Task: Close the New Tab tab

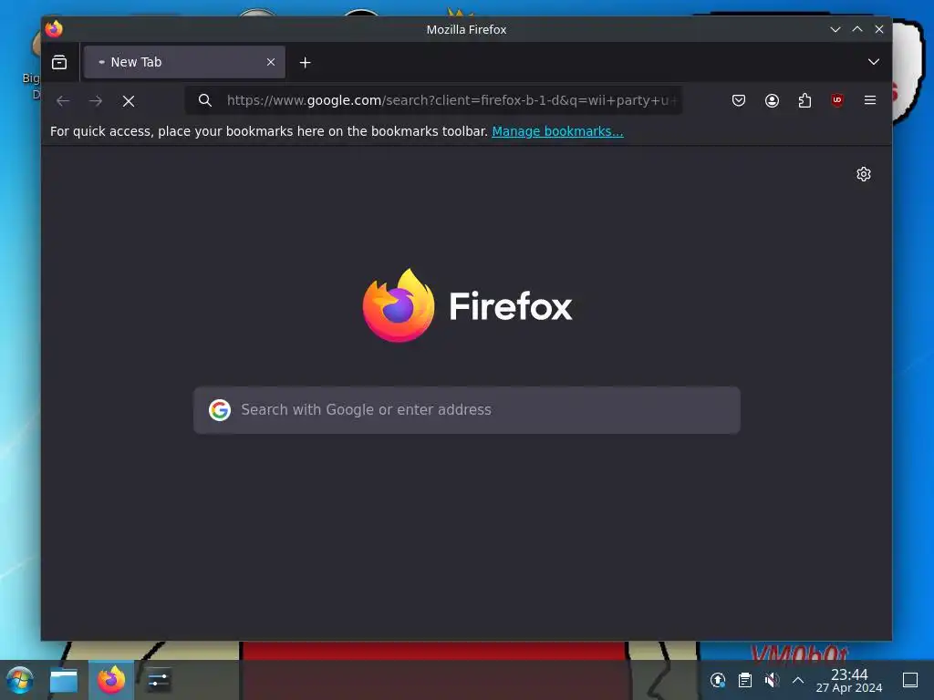Action: (270, 62)
